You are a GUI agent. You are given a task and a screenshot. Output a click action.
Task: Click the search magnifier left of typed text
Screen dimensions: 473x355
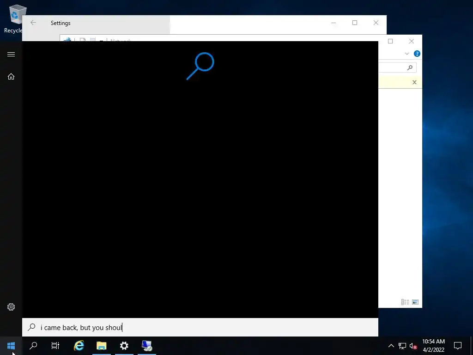[x=32, y=327]
